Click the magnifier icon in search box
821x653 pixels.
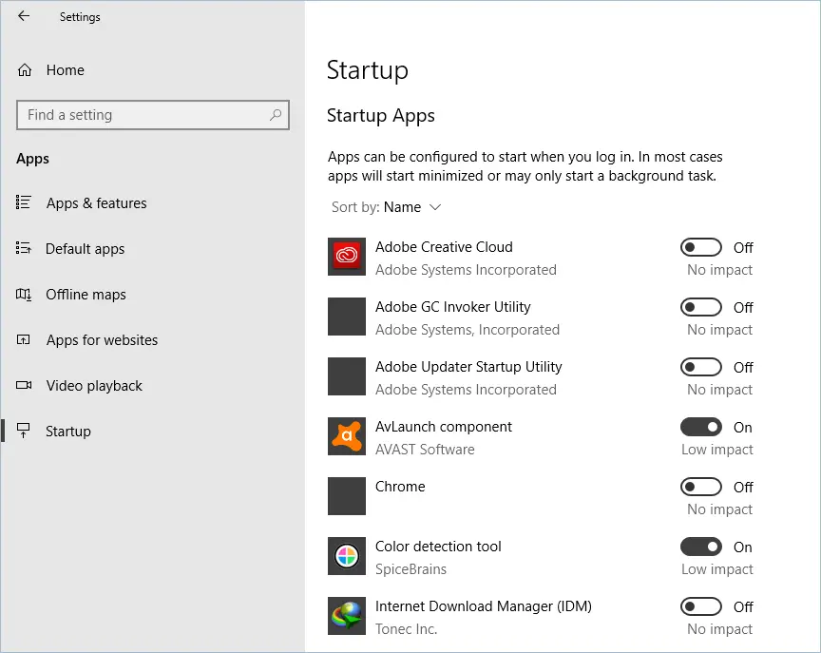[x=276, y=115]
